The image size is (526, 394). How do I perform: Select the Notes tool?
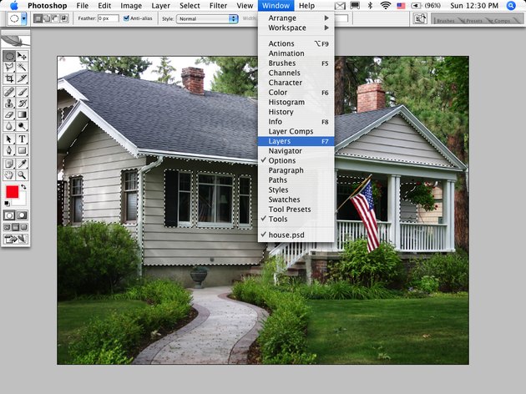click(x=9, y=164)
